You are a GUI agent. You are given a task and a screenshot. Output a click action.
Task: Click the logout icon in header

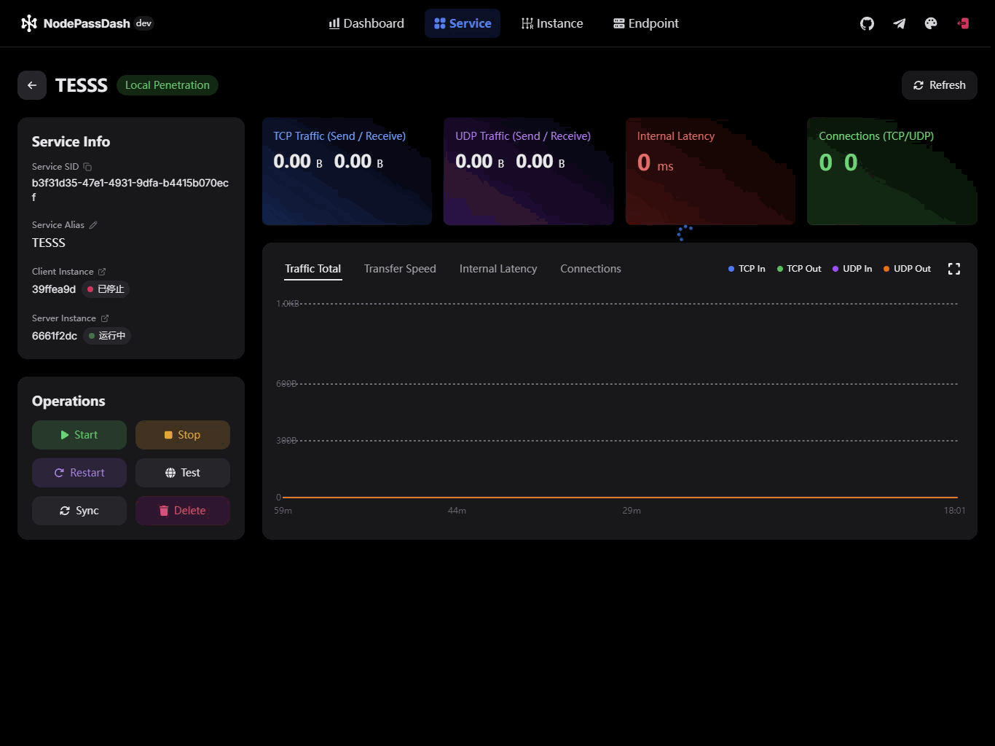pyautogui.click(x=963, y=23)
